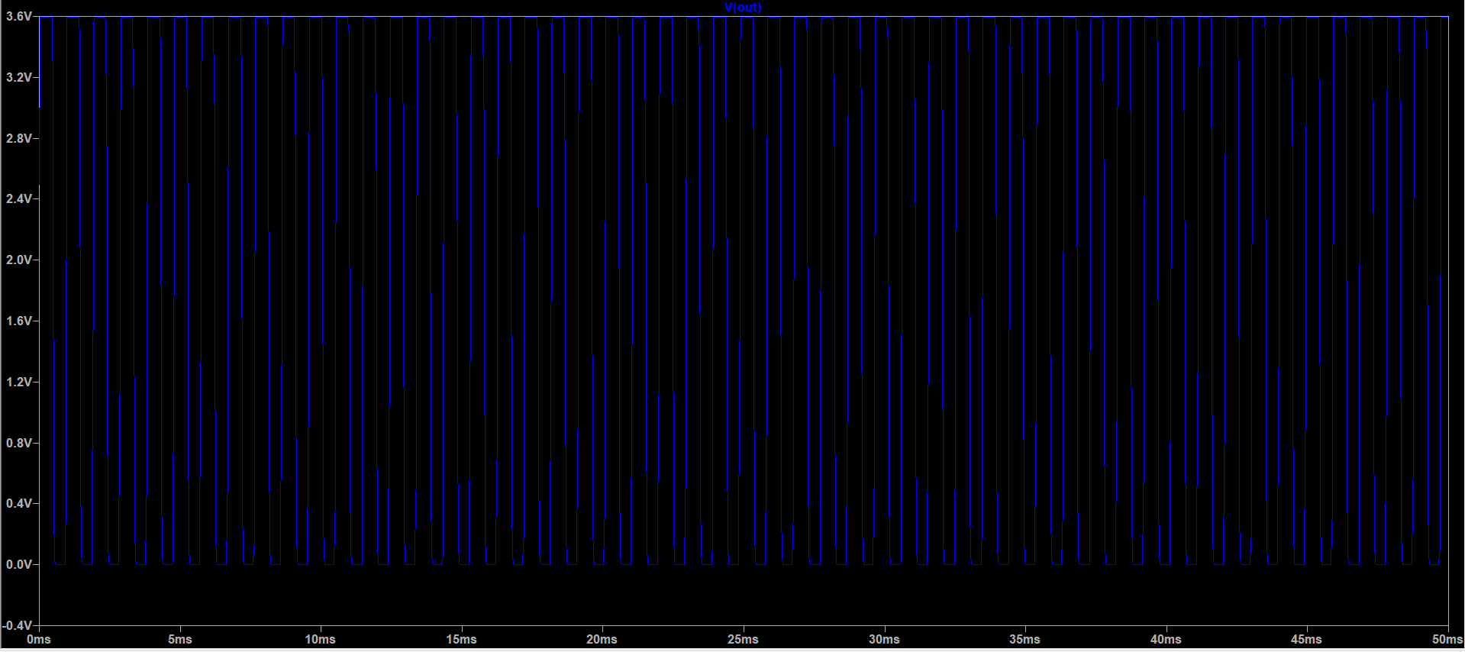Click the 3.6V vertical axis label

[x=18, y=17]
